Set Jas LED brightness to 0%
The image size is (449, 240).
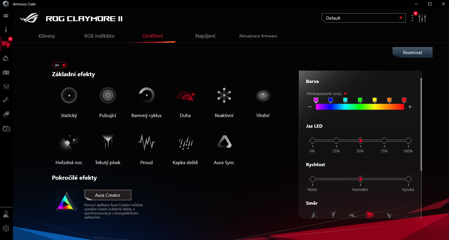[x=312, y=141]
